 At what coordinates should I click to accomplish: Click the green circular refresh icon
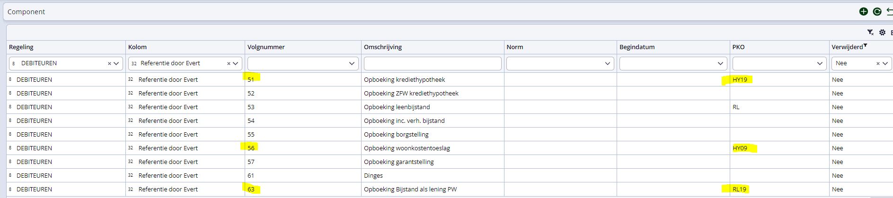click(x=877, y=12)
